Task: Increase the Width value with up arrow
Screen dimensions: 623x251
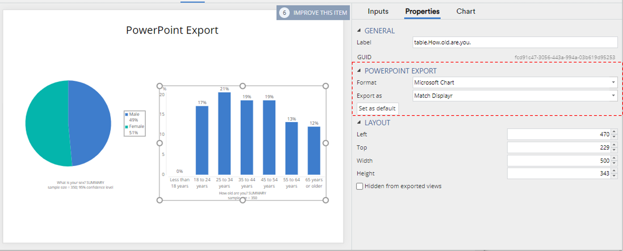Action: [614, 158]
